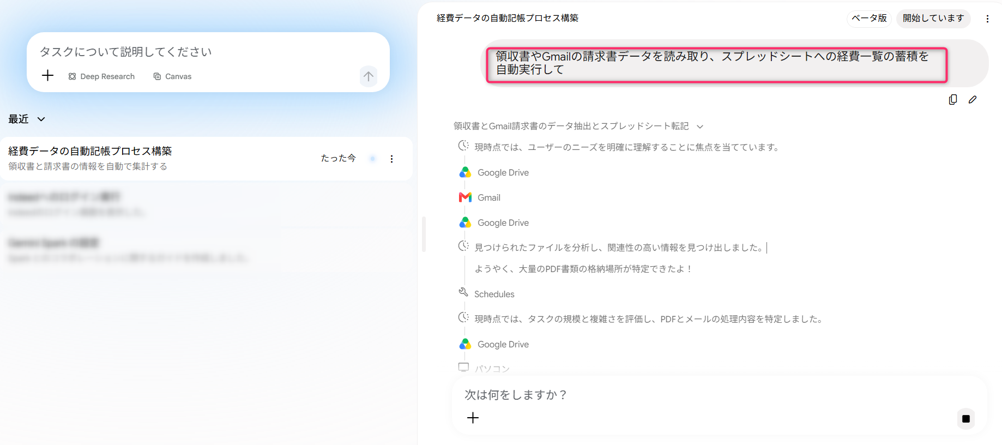Click the step 現時点では、ユーザーのニーズを明確に理解
Viewport: 1002px width, 445px height.
coord(627,147)
